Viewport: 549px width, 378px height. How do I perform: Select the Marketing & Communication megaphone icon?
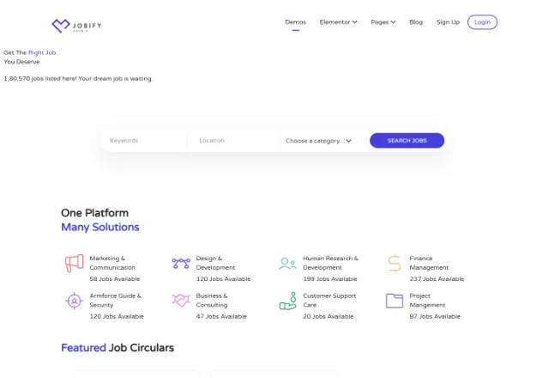coord(75,263)
